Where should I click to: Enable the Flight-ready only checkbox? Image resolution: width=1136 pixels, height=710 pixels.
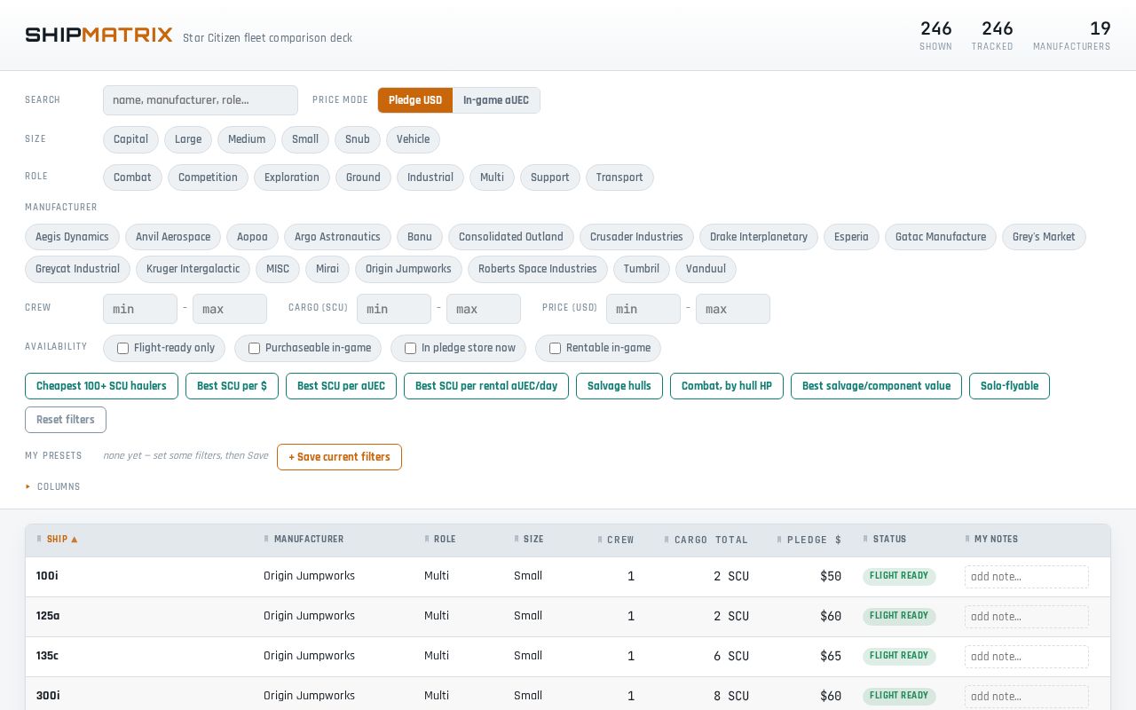point(122,348)
